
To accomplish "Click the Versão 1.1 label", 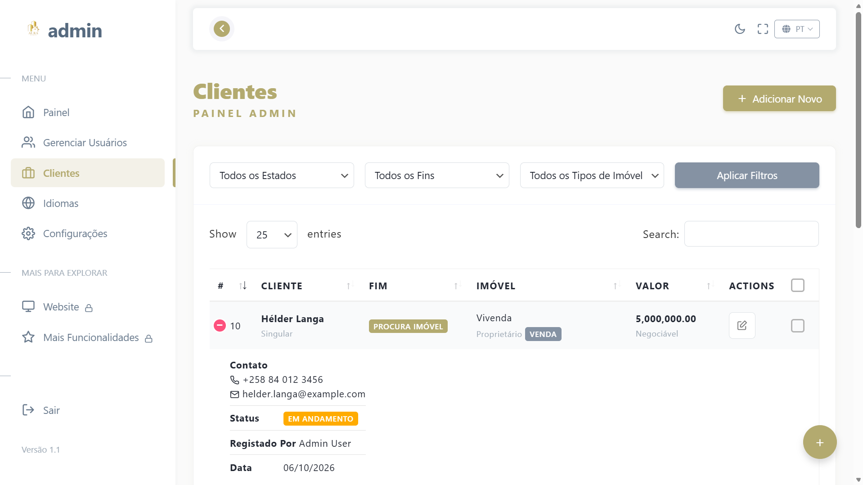I will (41, 450).
